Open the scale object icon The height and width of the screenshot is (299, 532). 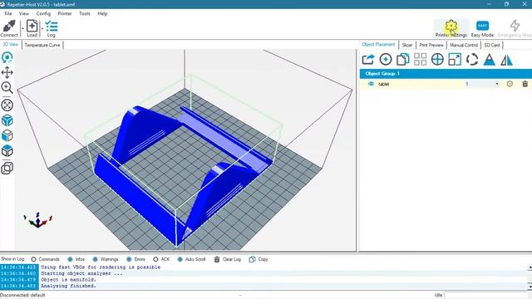[455, 59]
